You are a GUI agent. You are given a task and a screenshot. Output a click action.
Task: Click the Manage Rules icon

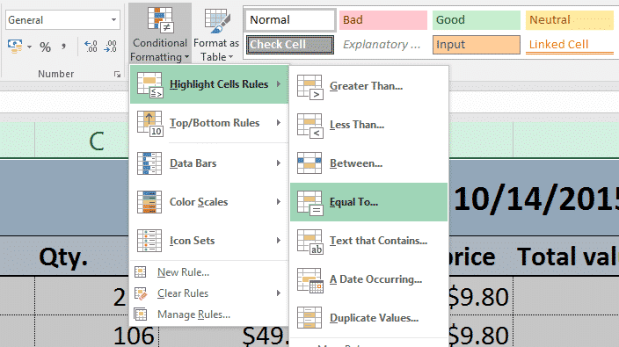click(x=141, y=314)
